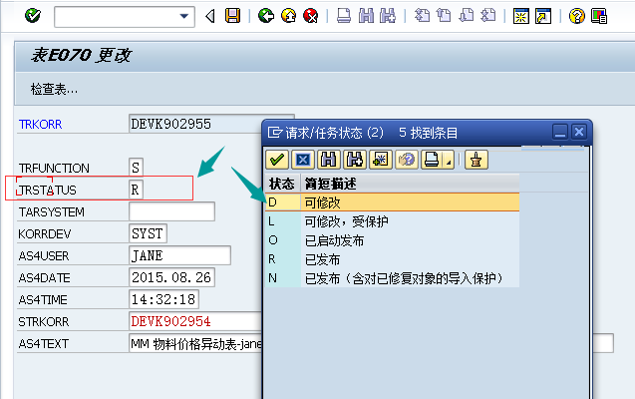Go to Next Page icon
Screen dimensions: 635x399
click(467, 16)
